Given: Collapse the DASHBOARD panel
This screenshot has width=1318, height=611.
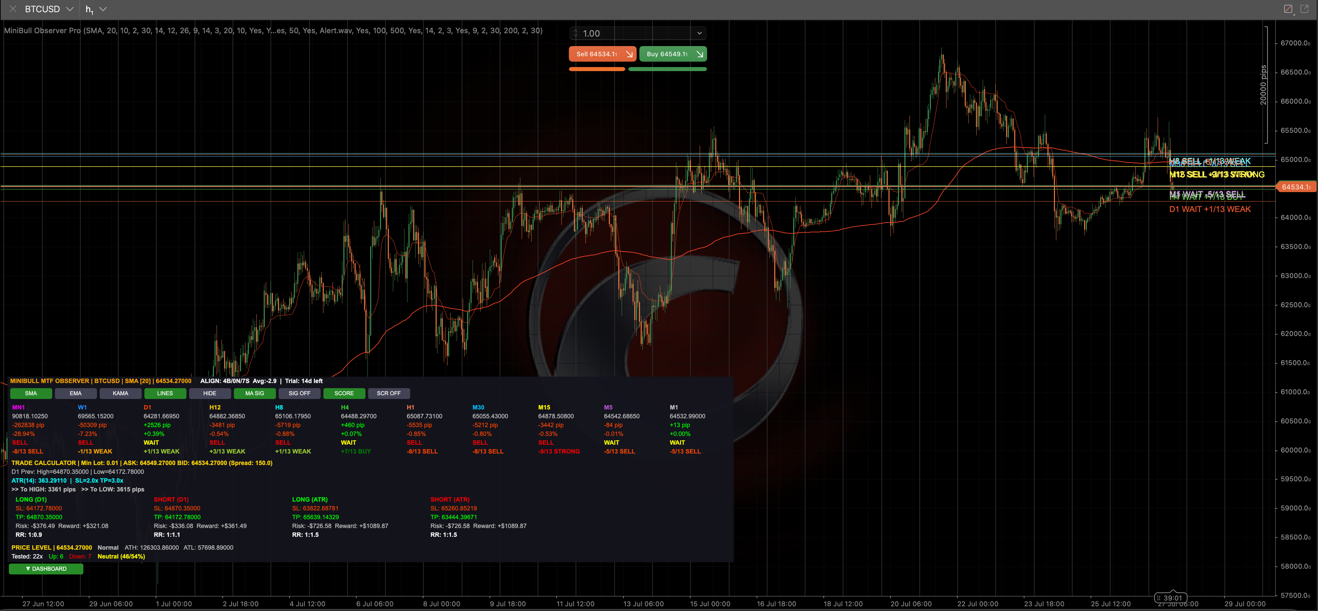Looking at the screenshot, I should click(x=46, y=569).
